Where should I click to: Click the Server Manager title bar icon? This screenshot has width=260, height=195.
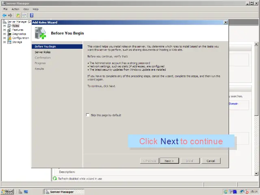point(4,3)
